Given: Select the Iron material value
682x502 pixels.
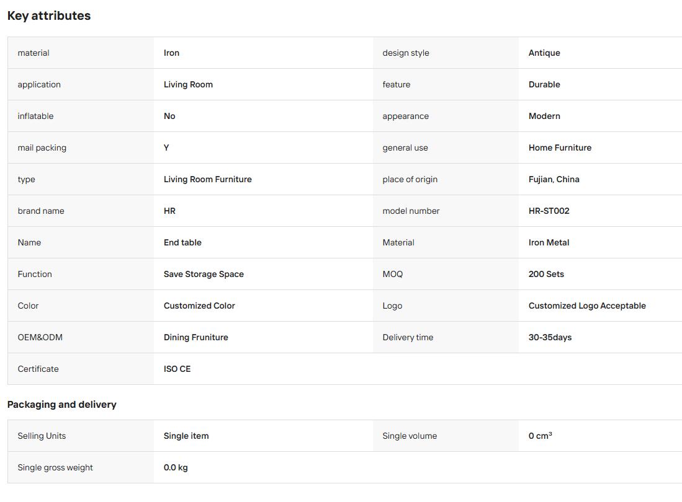Looking at the screenshot, I should (171, 53).
